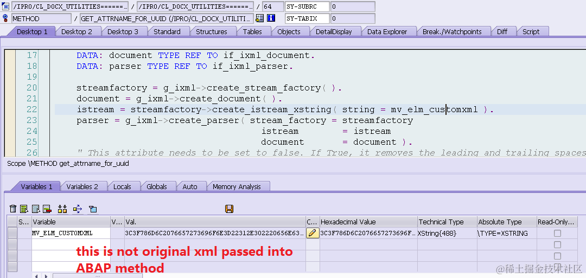The image size is (586, 278).
Task: Switch to Desktop 3 tab
Action: click(123, 32)
